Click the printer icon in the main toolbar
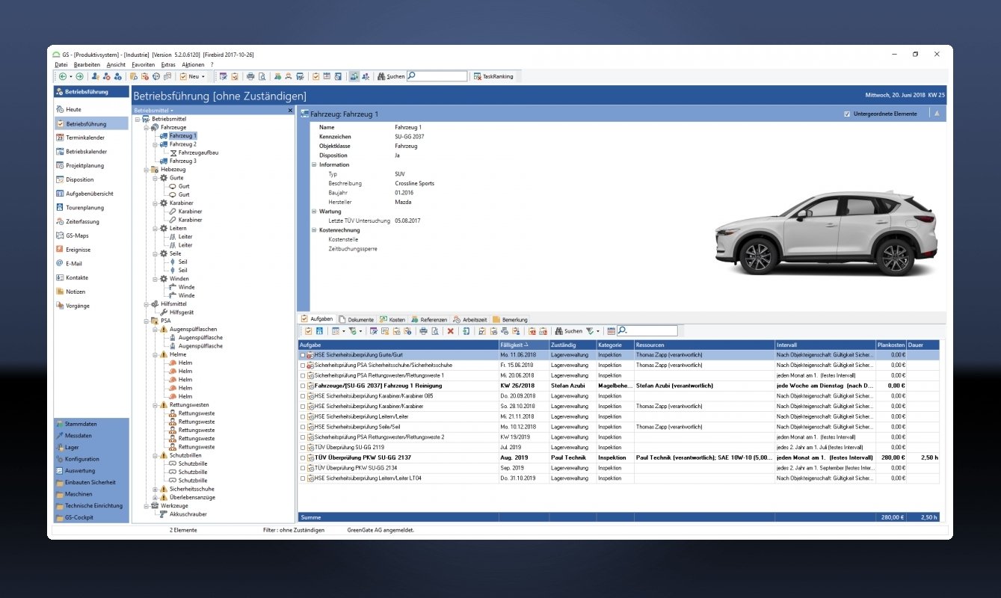 tap(251, 76)
